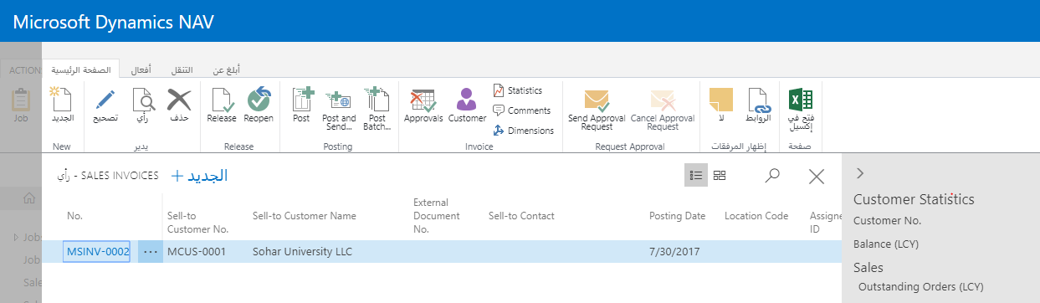
Task: Select the Release document icon
Action: (x=222, y=105)
